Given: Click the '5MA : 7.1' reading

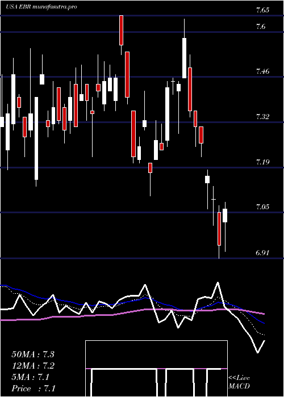Looking at the screenshot, I should (31, 377).
